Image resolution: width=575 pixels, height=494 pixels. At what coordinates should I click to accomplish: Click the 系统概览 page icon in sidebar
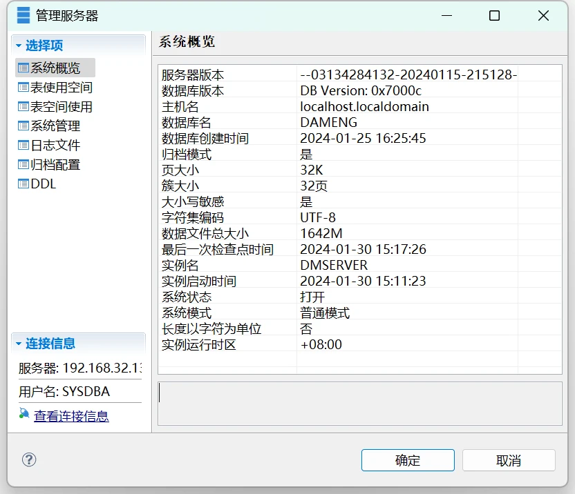23,68
